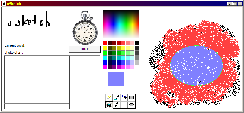Select the Paint bucket fill tool
Screen dimensions: 244x113
(x=109, y=105)
